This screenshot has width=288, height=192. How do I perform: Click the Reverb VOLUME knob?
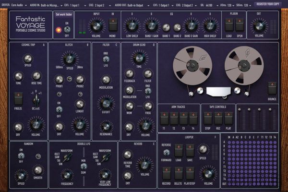tap(145, 165)
